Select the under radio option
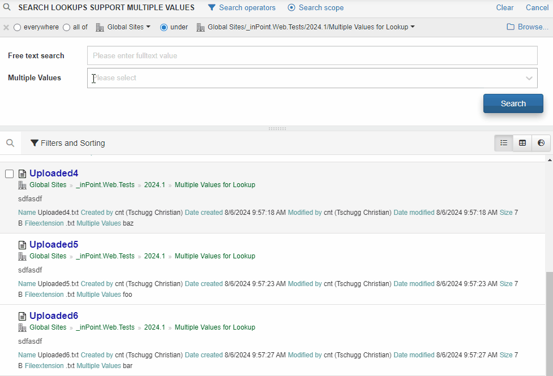553x376 pixels. (164, 27)
